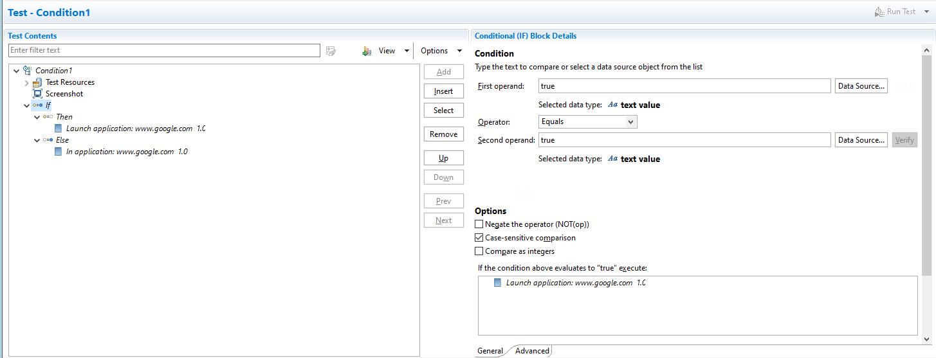Click the details panel vertical scrollbar
This screenshot has height=358, width=936.
(x=926, y=165)
